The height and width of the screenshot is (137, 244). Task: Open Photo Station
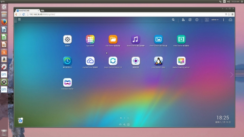coord(158,39)
